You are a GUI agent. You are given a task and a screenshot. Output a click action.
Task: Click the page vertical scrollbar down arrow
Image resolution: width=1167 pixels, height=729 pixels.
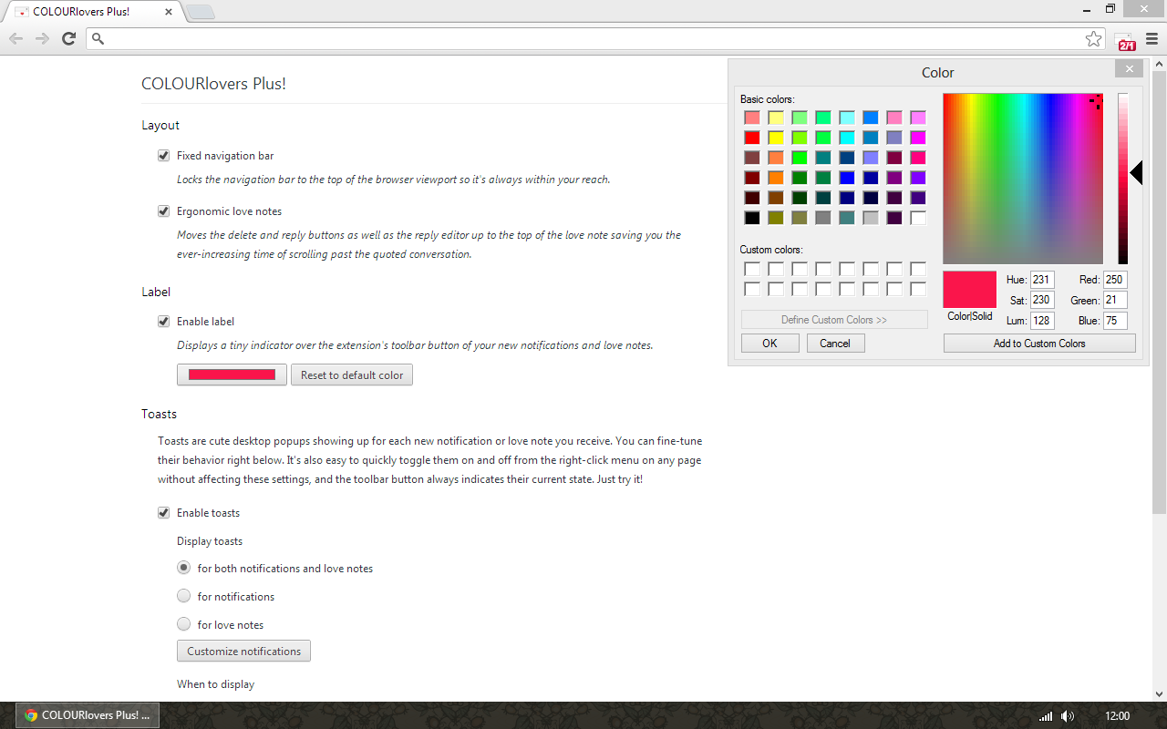coord(1159,693)
